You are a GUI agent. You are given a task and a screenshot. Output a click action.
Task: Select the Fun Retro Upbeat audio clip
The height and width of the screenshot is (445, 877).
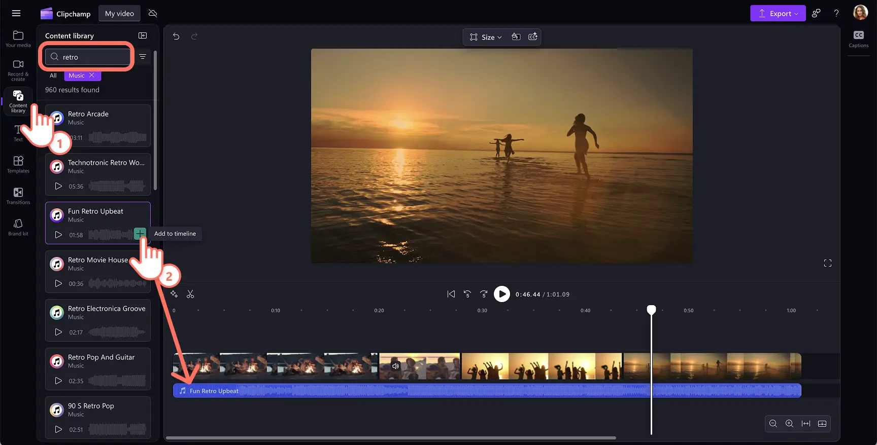487,391
